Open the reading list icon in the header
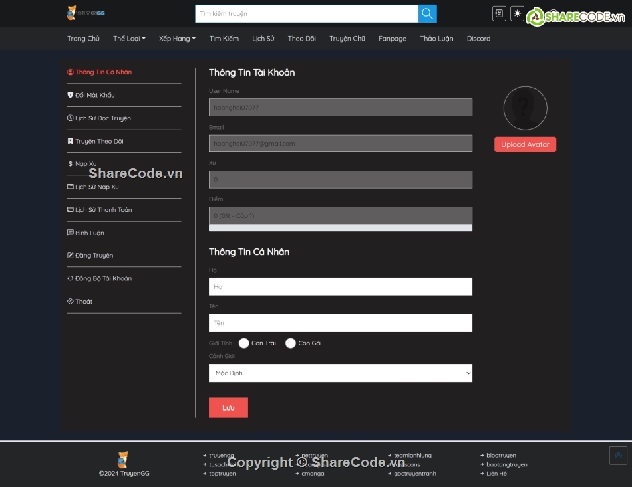 pyautogui.click(x=498, y=13)
